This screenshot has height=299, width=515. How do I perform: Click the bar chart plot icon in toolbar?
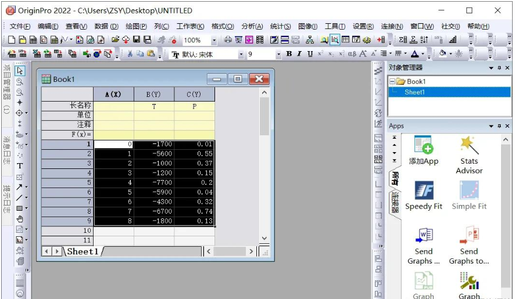(x=453, y=39)
